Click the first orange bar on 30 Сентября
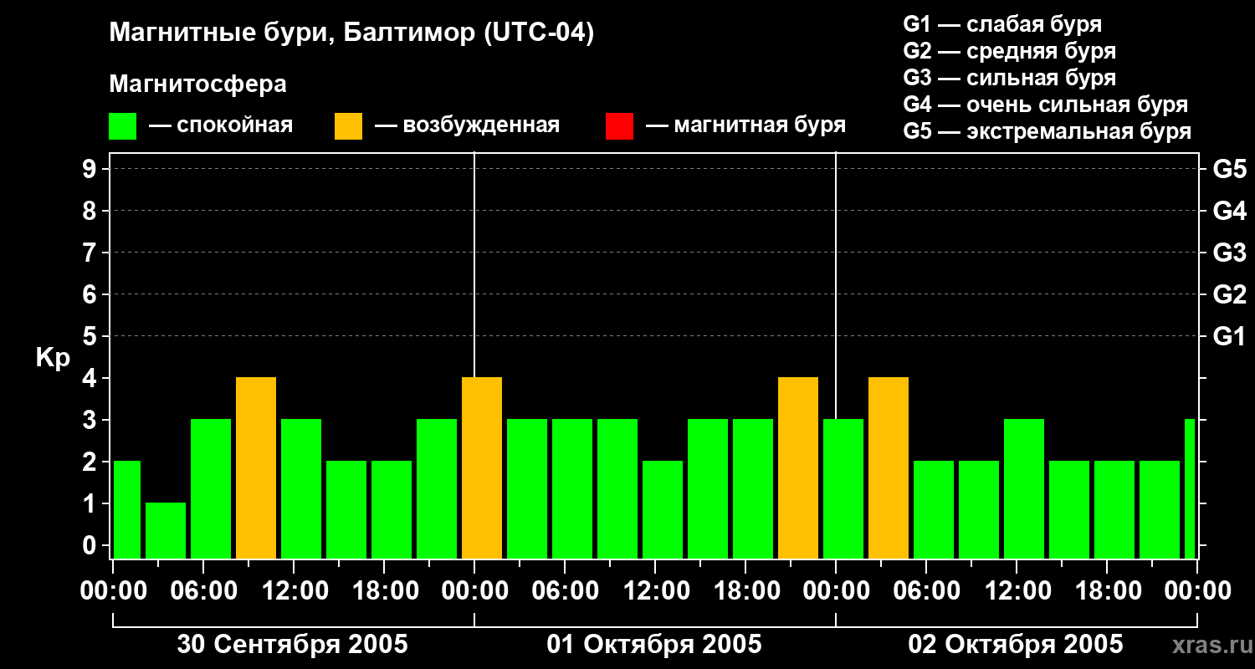Viewport: 1255px width, 669px height. (256, 467)
